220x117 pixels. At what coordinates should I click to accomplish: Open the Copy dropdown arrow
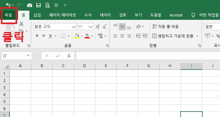26,31
